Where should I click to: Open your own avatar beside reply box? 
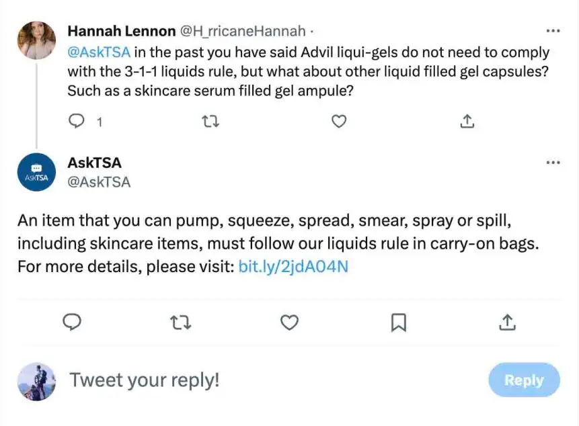coord(36,381)
